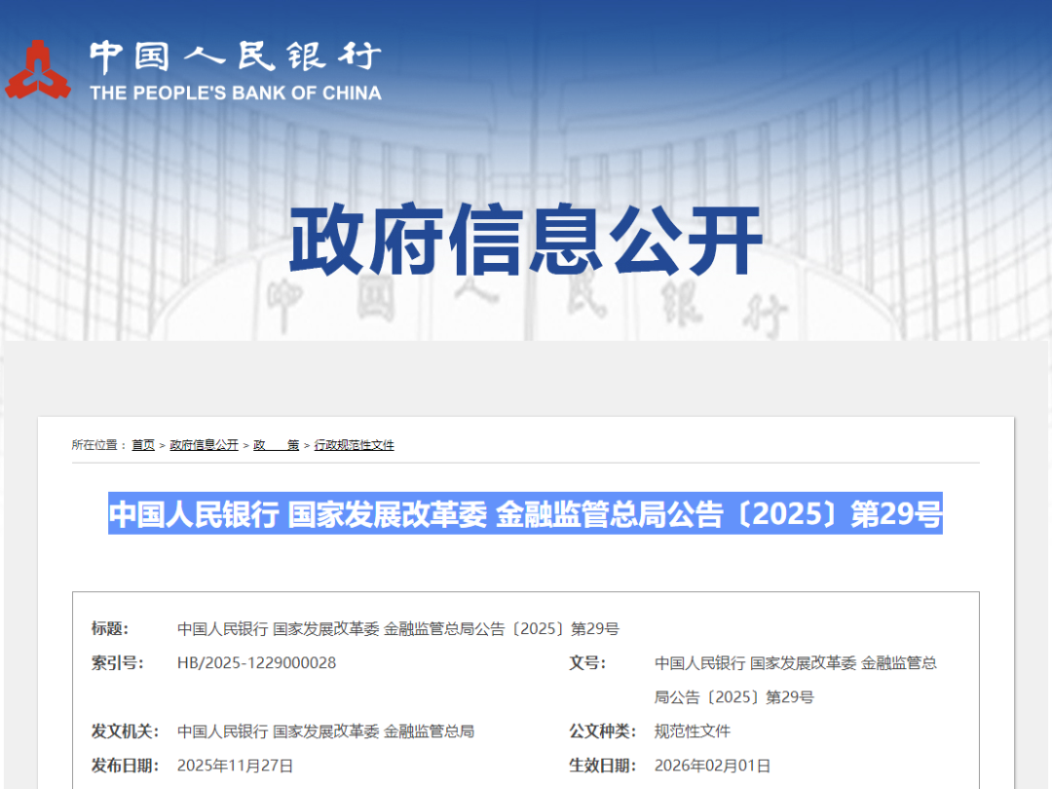
Task: Open the 政策 breadcrumb link
Action: coord(277,445)
